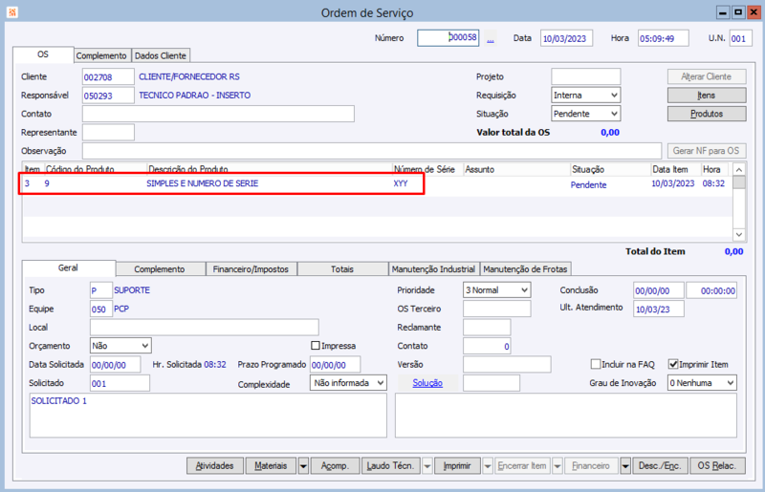Open the Solução link
Image resolution: width=765 pixels, height=492 pixels.
click(427, 383)
